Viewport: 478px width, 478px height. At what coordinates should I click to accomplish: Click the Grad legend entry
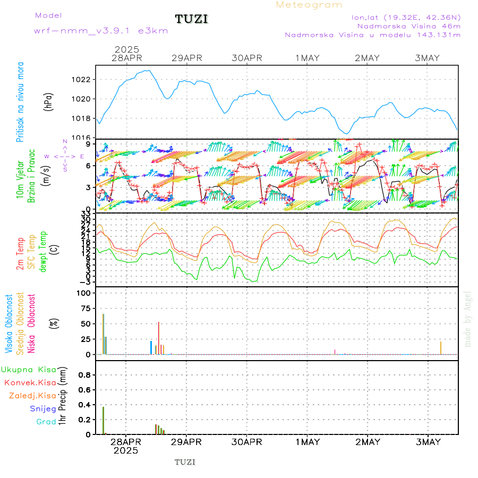46,422
